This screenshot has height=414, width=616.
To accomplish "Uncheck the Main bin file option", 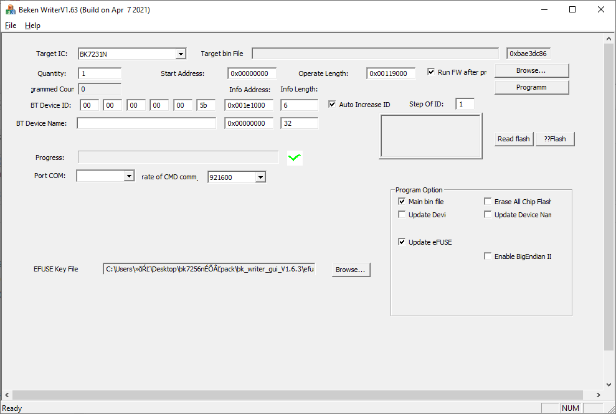I will coord(402,200).
